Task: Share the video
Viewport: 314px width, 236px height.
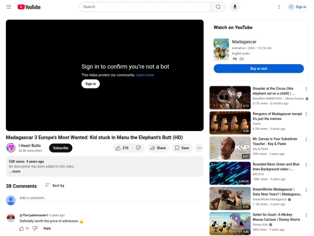Action: click(158, 148)
